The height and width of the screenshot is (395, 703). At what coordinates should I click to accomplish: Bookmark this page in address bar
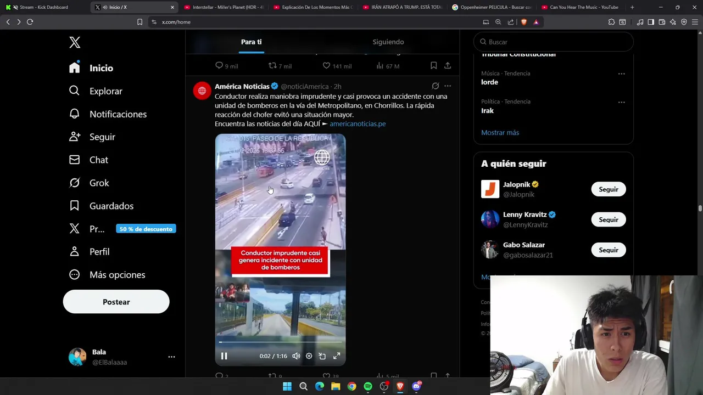point(140,22)
